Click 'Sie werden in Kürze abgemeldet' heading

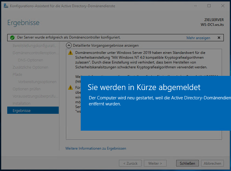144,87
